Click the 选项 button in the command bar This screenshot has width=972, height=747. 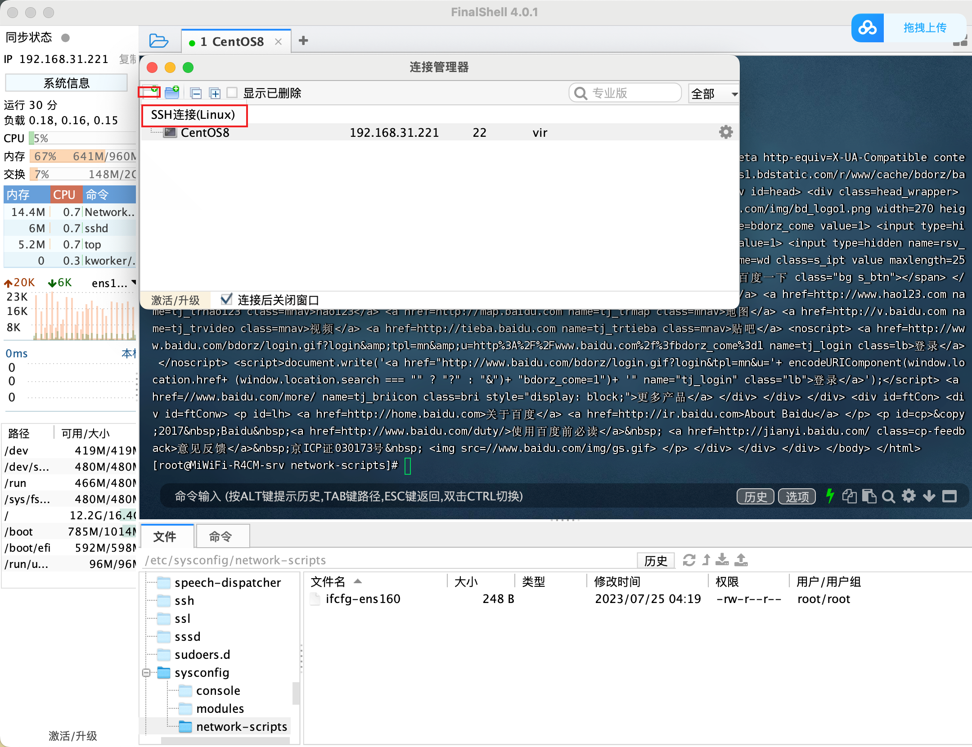tap(796, 496)
